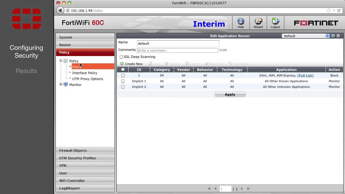Click the Monitor tree computer icon

click(x=65, y=85)
